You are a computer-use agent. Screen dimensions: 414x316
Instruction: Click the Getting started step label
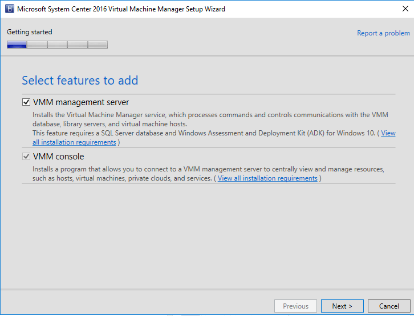29,32
